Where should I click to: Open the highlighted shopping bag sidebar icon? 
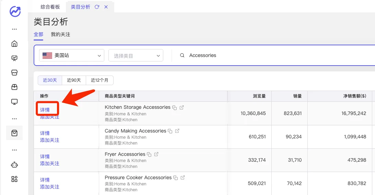(14, 133)
